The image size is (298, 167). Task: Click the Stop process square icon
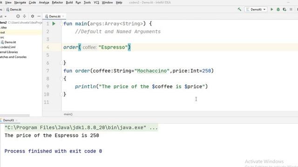pos(291,9)
